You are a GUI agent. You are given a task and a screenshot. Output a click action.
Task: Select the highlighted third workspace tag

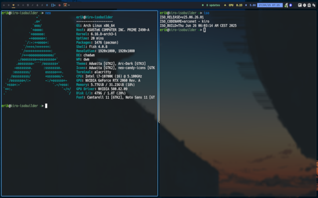click(x=14, y=5)
